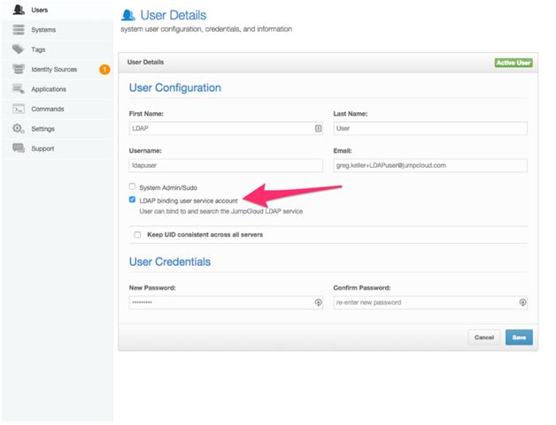Click the Commands terminal icon
556x425 pixels.
19,109
